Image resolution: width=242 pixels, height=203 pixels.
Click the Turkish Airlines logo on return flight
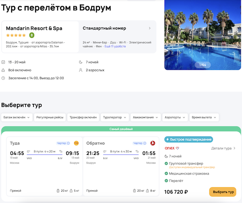coord(152,143)
